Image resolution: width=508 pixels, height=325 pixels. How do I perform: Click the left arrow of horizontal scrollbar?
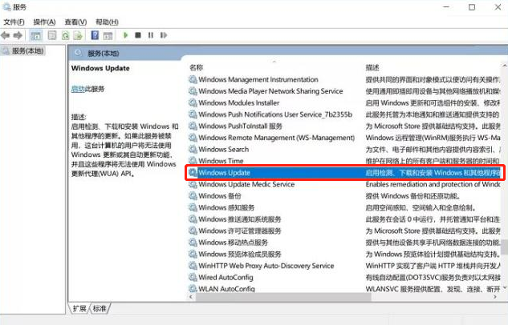click(191, 296)
